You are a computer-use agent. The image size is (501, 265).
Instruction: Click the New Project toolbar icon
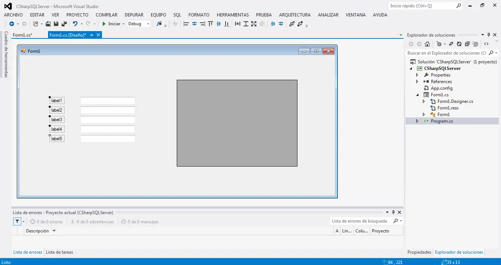tap(35, 24)
